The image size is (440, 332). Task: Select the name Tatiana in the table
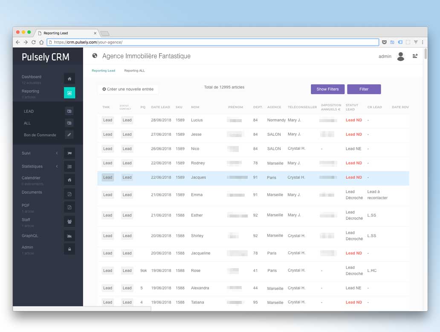(x=197, y=302)
